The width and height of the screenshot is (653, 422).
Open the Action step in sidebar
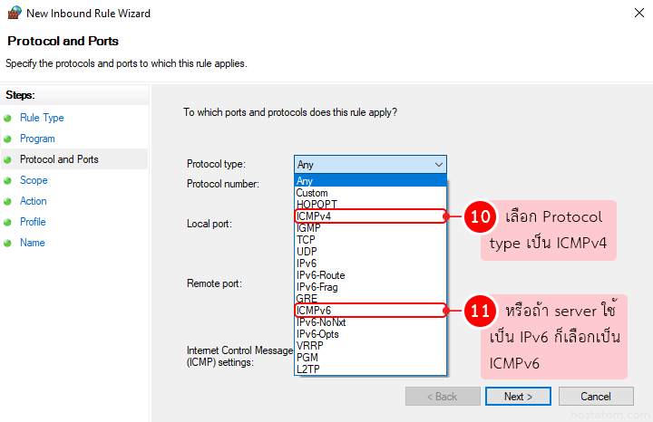point(34,201)
